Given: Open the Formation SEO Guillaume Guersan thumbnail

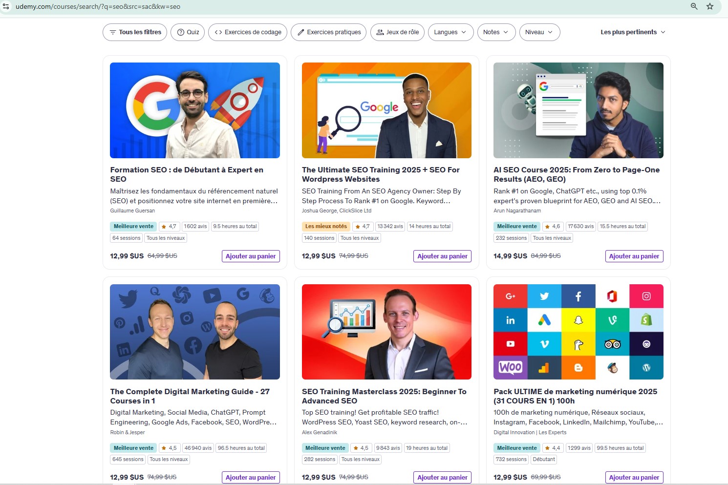Looking at the screenshot, I should coord(195,110).
